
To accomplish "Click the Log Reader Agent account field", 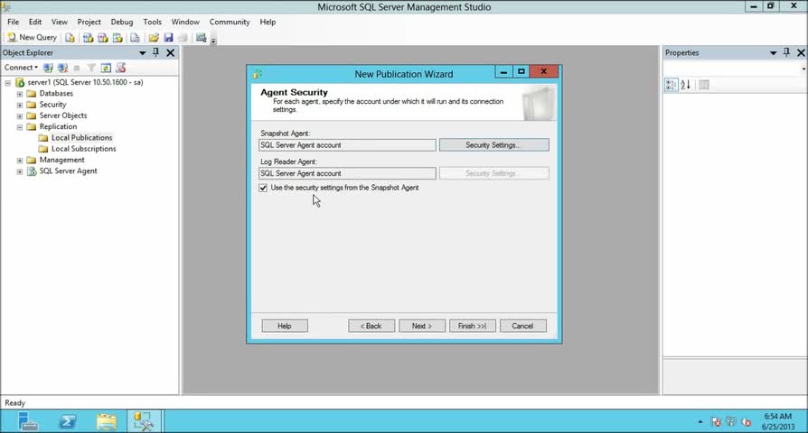I will [347, 173].
